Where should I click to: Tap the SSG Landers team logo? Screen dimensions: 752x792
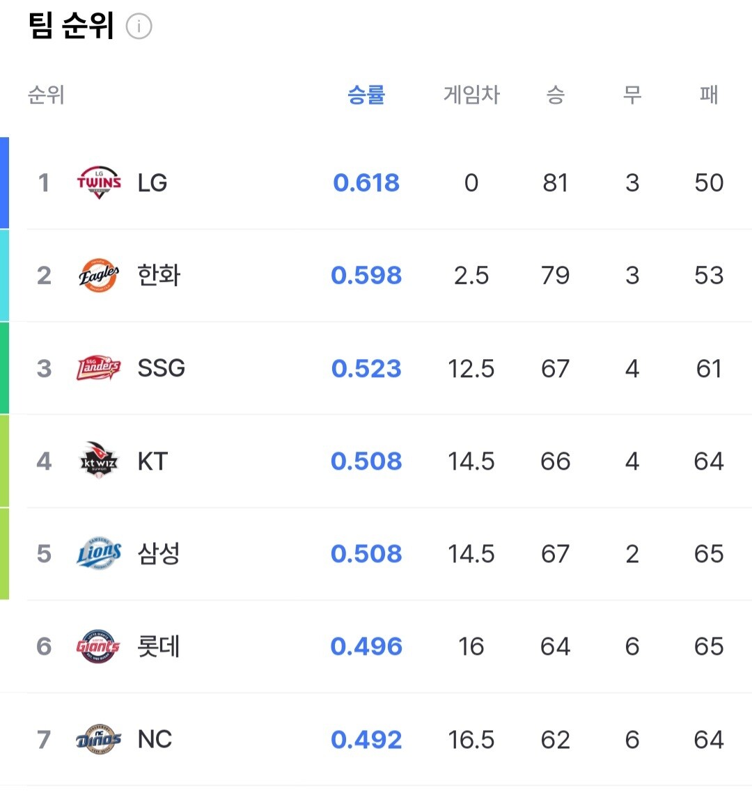point(99,368)
